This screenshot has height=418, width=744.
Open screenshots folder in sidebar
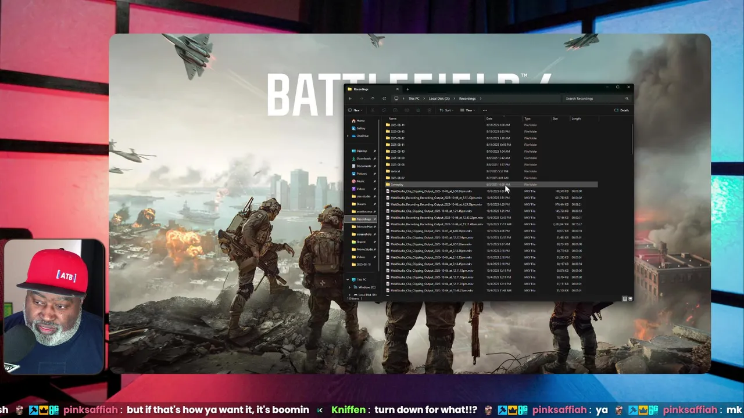(362, 234)
